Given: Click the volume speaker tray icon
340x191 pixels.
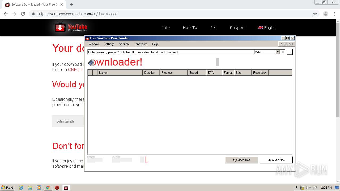Looking at the screenshot, I should pos(308,188).
